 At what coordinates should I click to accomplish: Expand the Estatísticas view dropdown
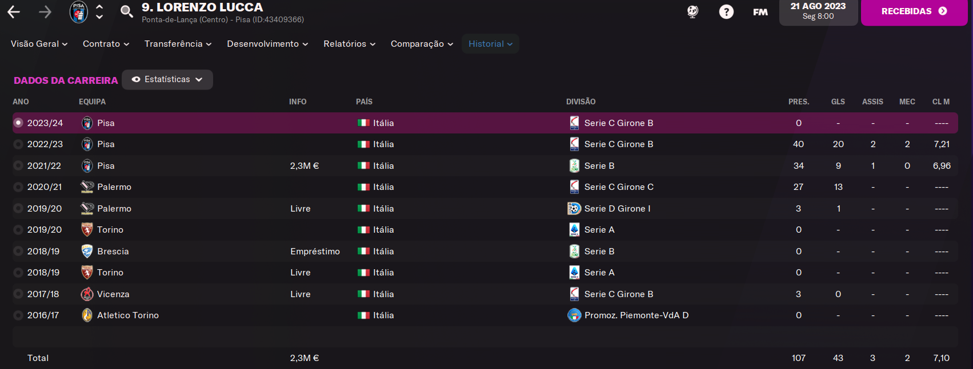[x=167, y=80]
